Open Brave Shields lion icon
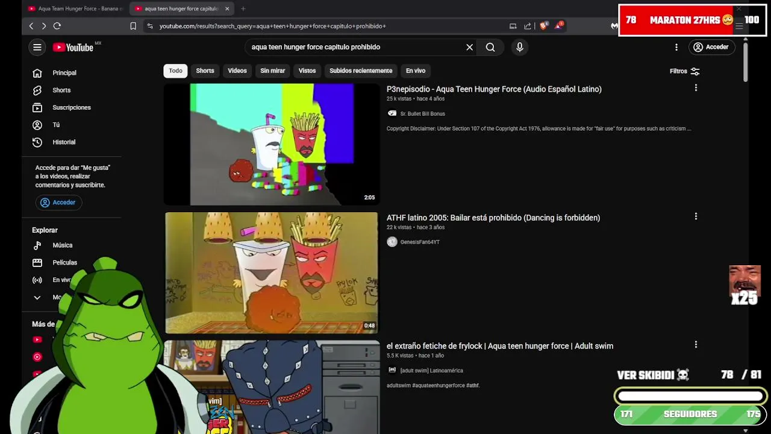This screenshot has width=771, height=434. click(544, 26)
